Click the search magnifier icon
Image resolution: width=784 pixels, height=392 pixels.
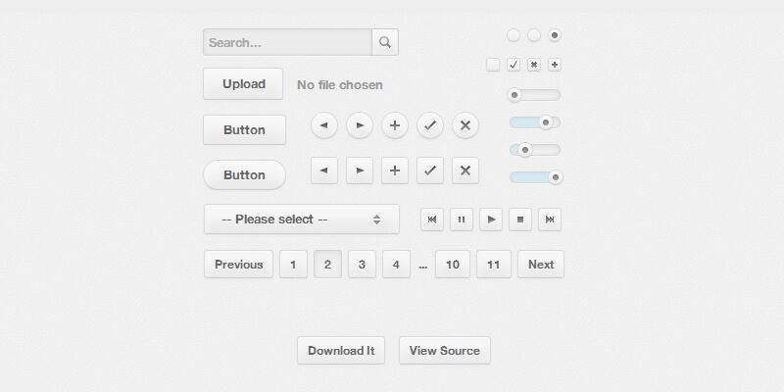pyautogui.click(x=385, y=42)
